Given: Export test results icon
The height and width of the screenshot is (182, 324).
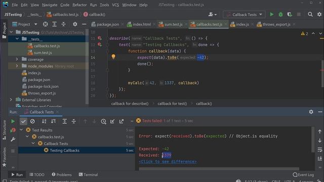Looking at the screenshot, I should 121,121.
